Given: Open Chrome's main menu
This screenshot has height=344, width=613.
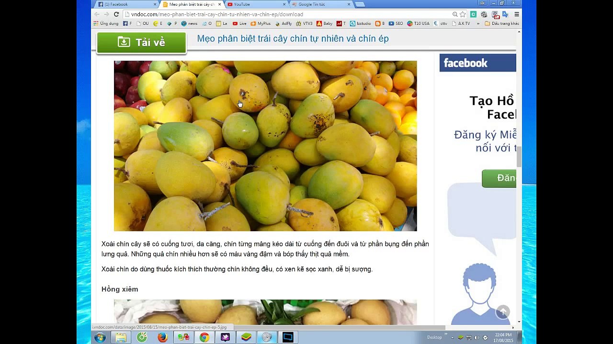Looking at the screenshot, I should tap(517, 14).
